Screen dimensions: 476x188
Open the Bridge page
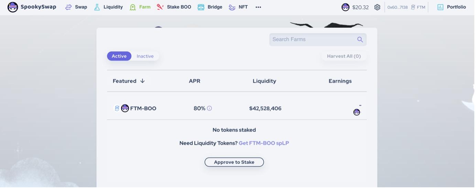point(210,7)
